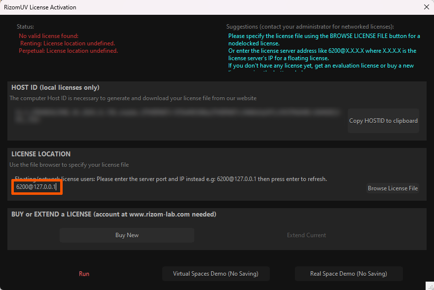Screen dimensions: 434x290
Task: Click the 'Status:' label
Action: click(25, 27)
